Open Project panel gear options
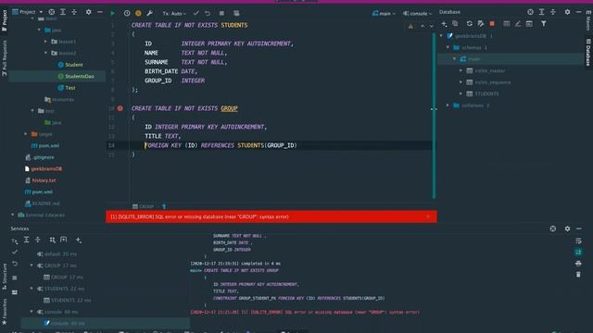This screenshot has width=593, height=333. click(x=89, y=12)
